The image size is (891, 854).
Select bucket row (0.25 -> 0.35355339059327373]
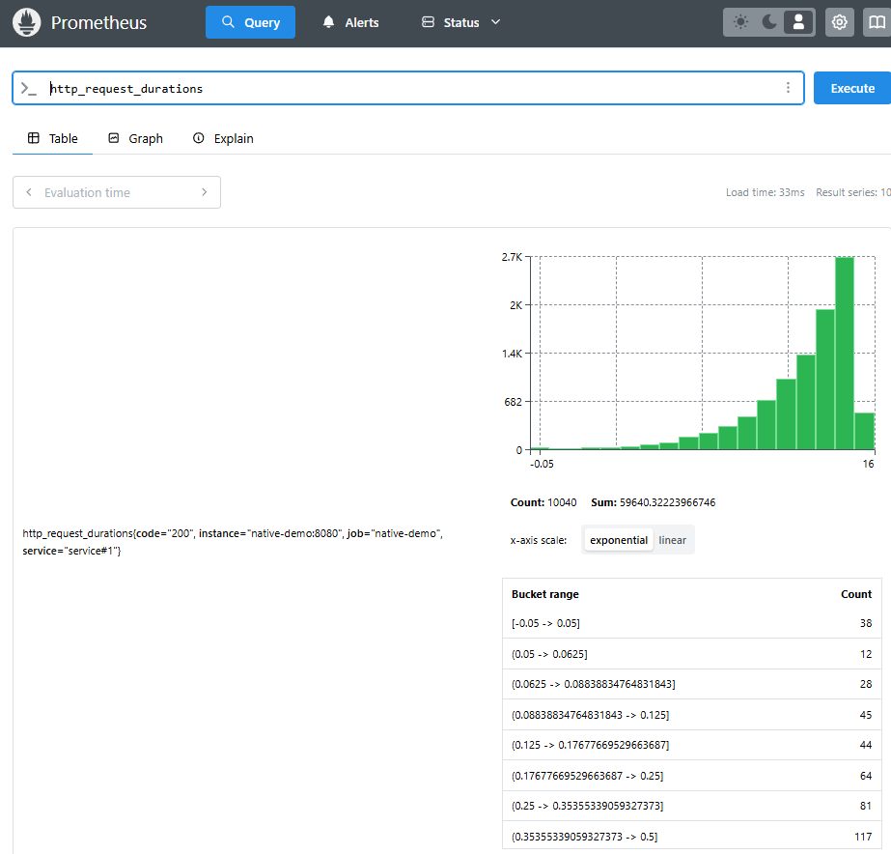click(691, 806)
